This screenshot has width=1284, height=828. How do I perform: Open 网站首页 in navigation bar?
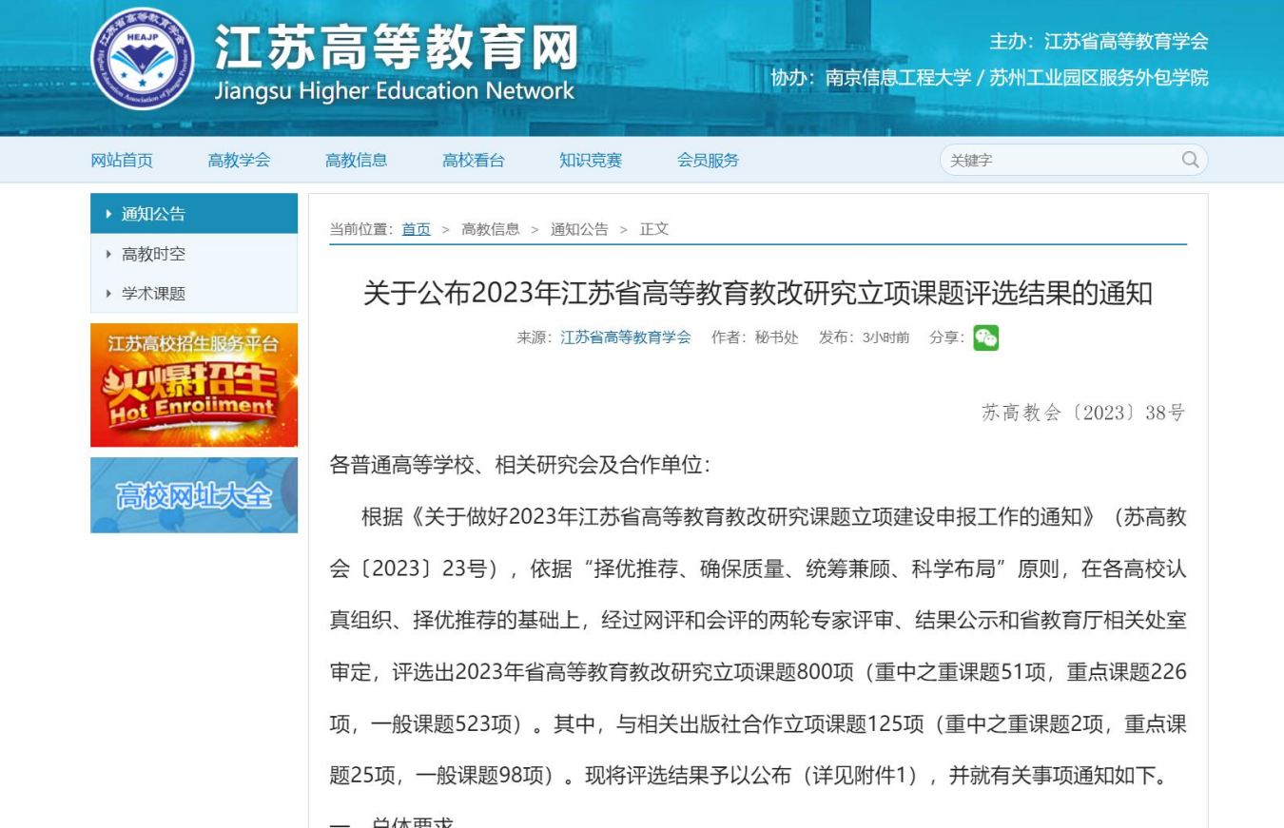[122, 160]
